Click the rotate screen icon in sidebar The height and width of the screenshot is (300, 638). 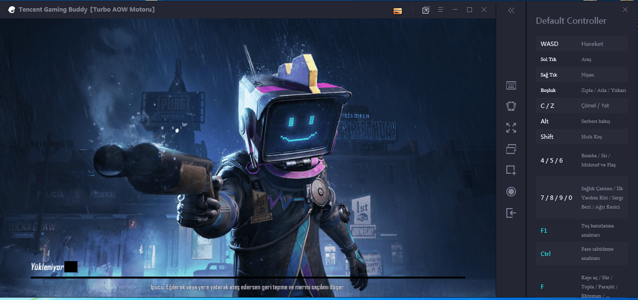point(511,106)
